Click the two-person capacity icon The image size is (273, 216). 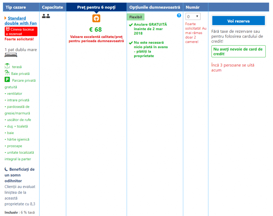(x=46, y=16)
